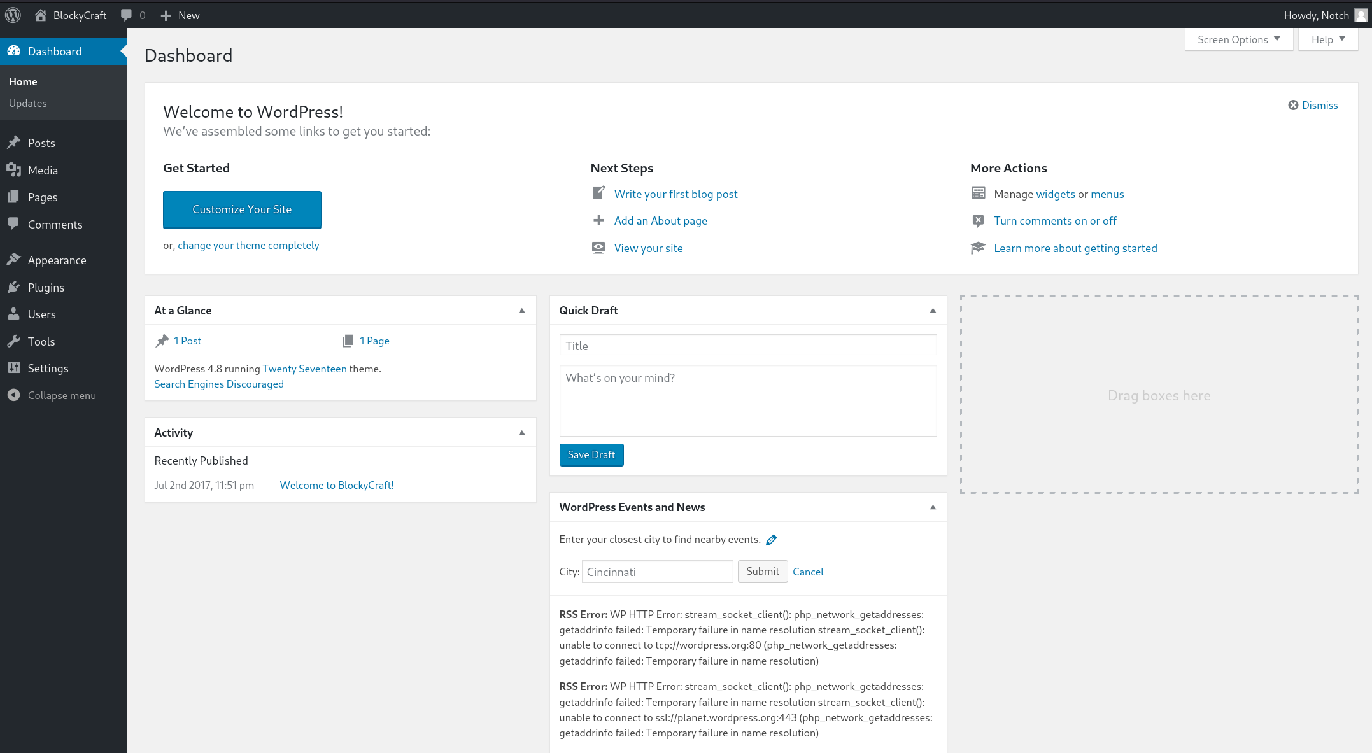Viewport: 1372px width, 753px height.
Task: Click the Plugins plug icon in sidebar
Action: (x=14, y=287)
